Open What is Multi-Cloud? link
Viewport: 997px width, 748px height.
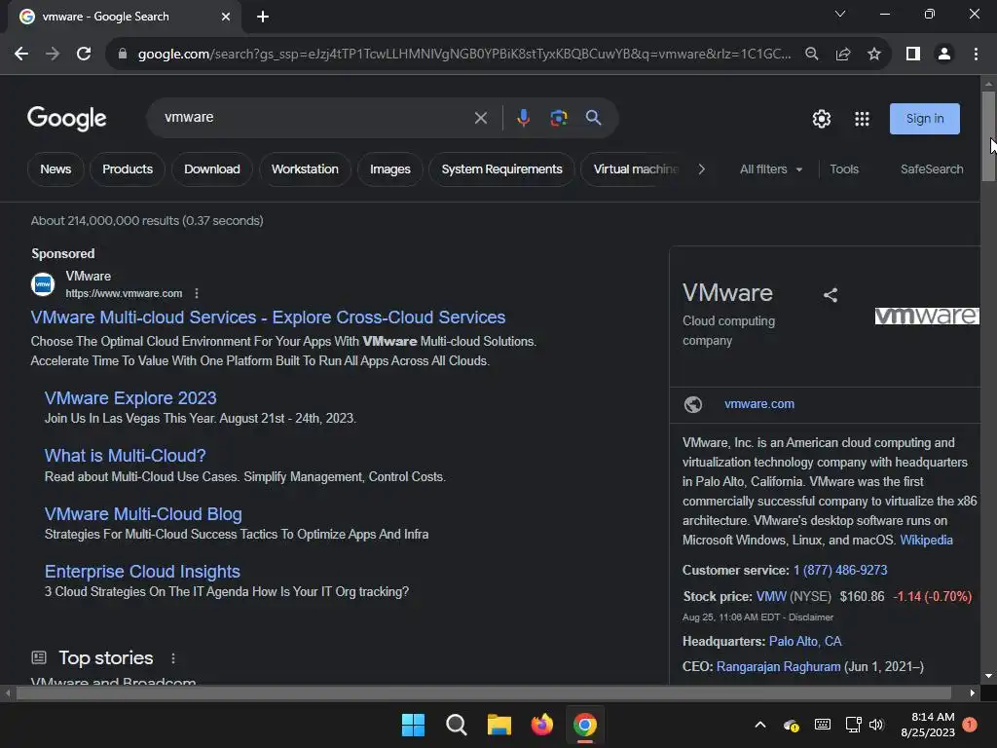click(126, 456)
